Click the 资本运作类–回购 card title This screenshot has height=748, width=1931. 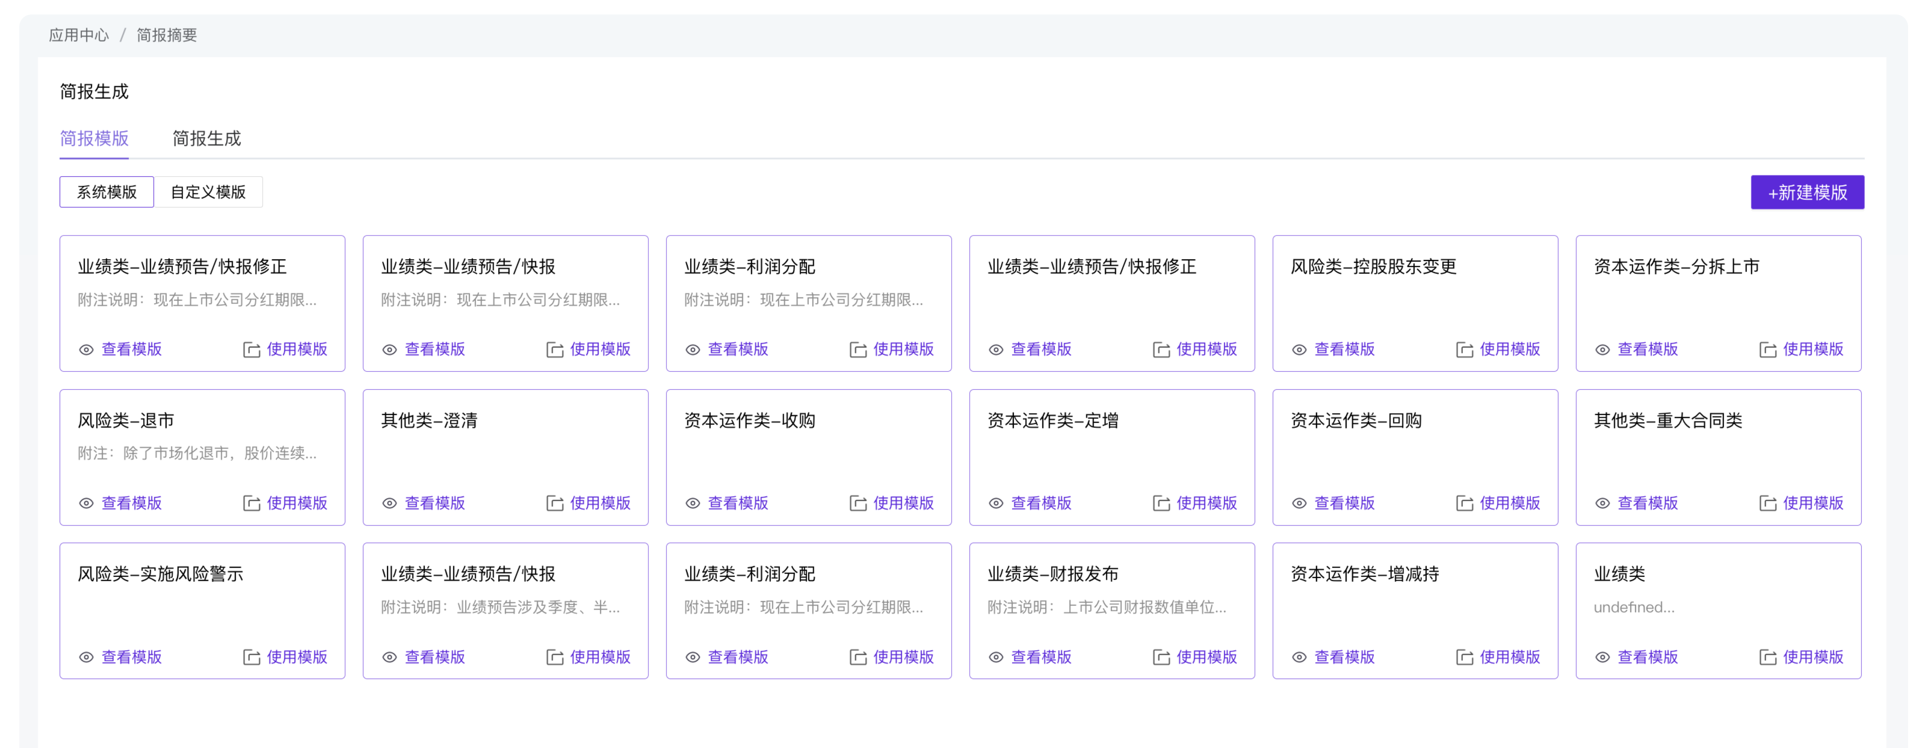[1356, 420]
